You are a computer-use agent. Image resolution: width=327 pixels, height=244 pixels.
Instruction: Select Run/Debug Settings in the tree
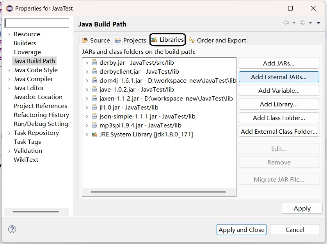41,124
